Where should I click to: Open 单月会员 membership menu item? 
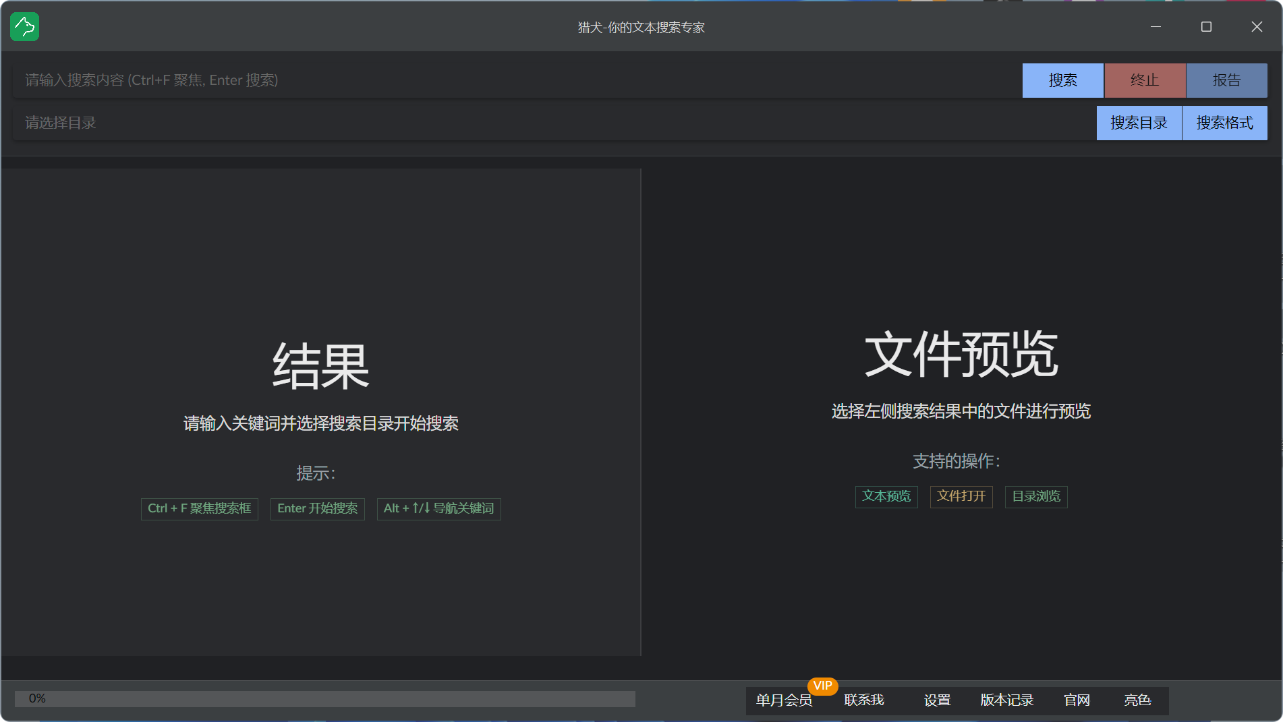(783, 700)
